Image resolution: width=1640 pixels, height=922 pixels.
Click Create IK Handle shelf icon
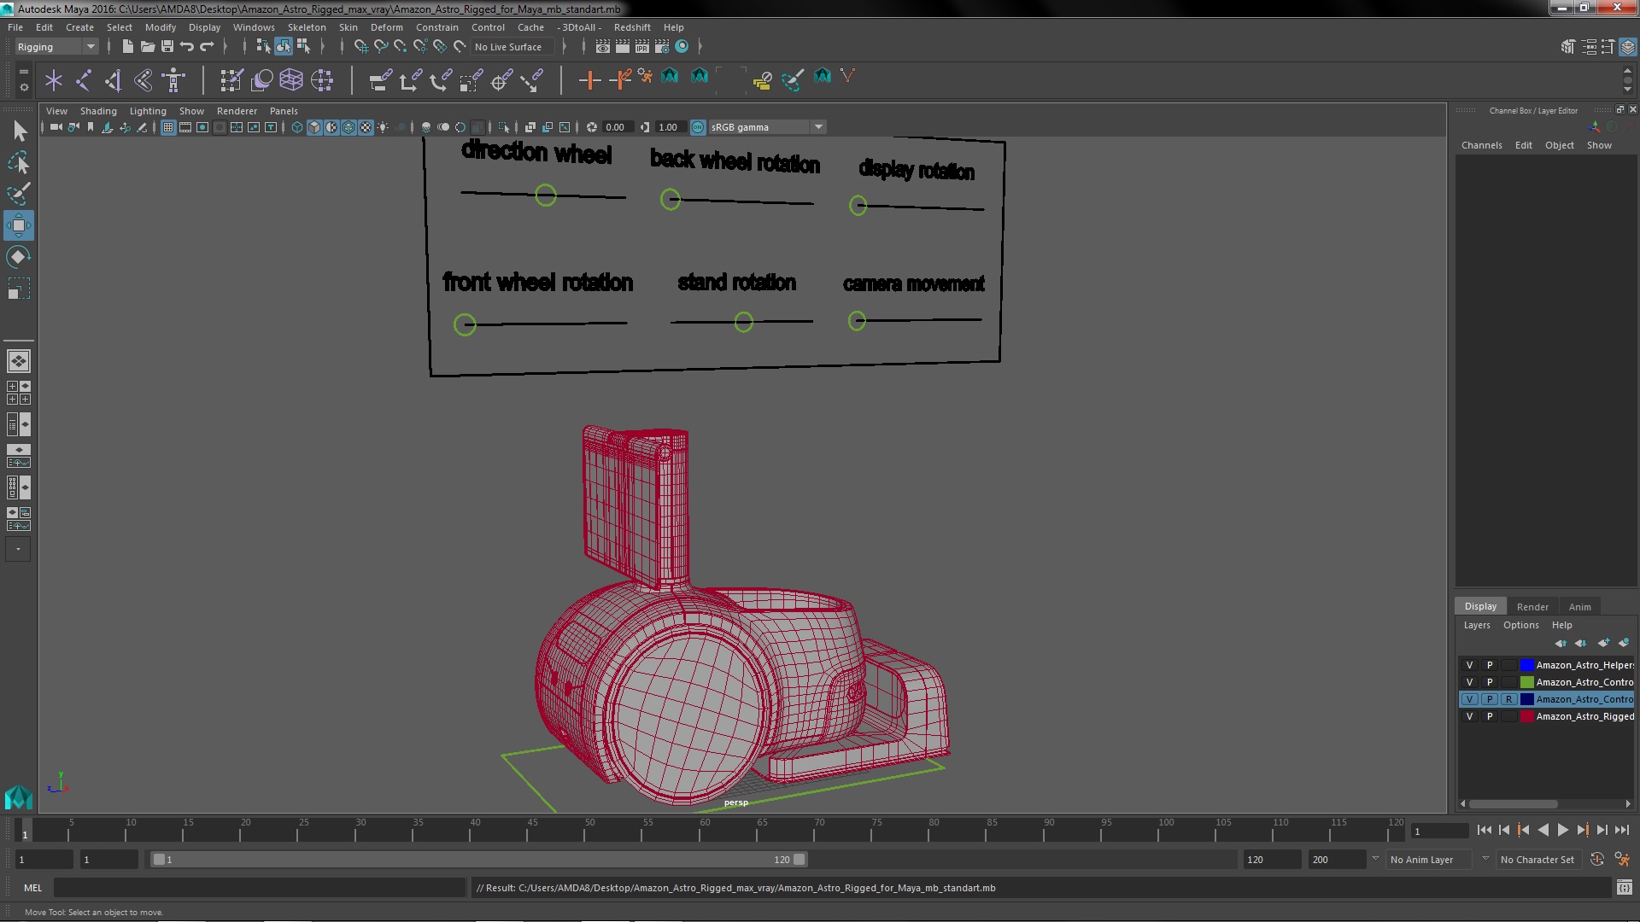coord(114,80)
